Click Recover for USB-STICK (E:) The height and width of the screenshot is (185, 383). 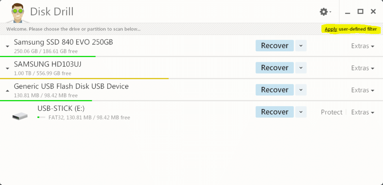click(274, 112)
